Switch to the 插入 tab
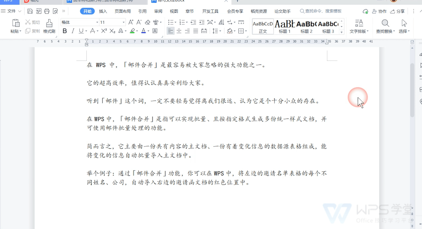The height and width of the screenshot is (229, 422). pyautogui.click(x=103, y=11)
